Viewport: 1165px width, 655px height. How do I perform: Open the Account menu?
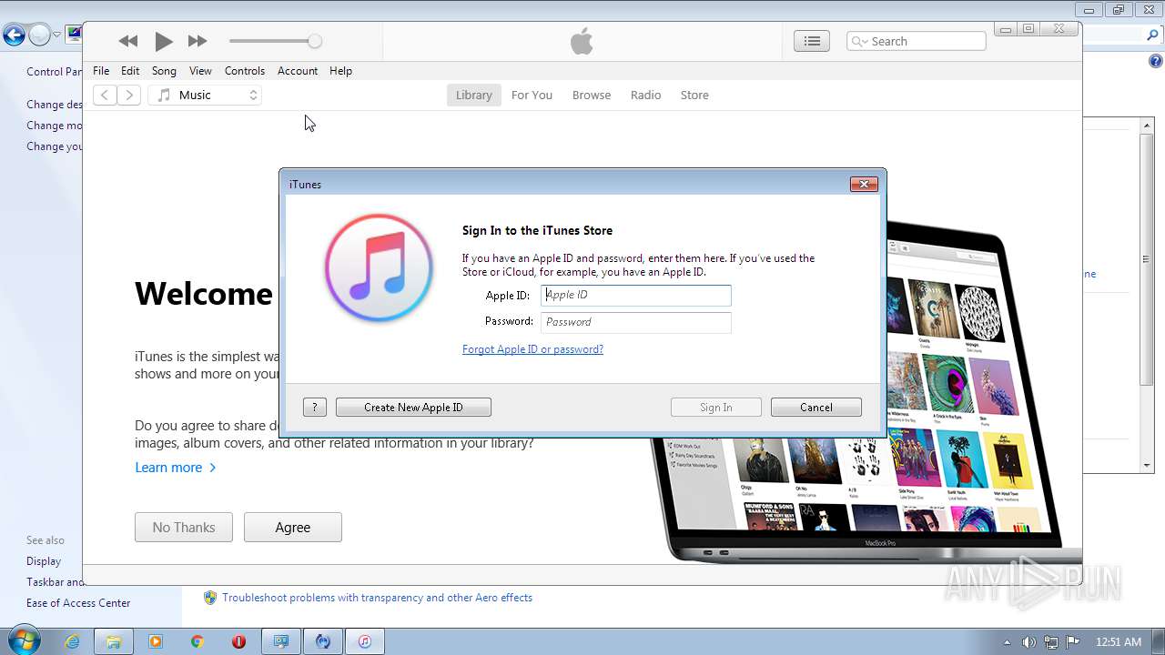[298, 71]
